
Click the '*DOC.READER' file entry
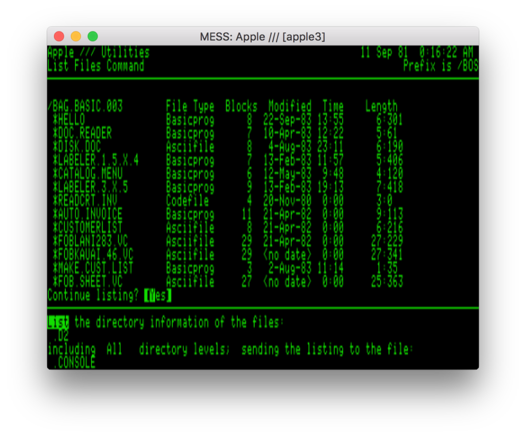click(82, 134)
